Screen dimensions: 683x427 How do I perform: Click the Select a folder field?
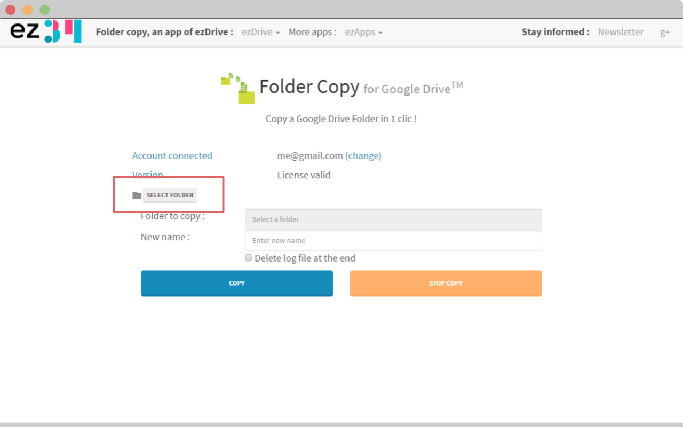[393, 219]
